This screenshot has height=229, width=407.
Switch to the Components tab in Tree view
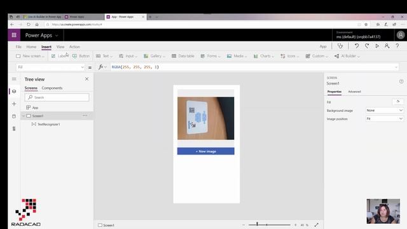pyautogui.click(x=52, y=88)
